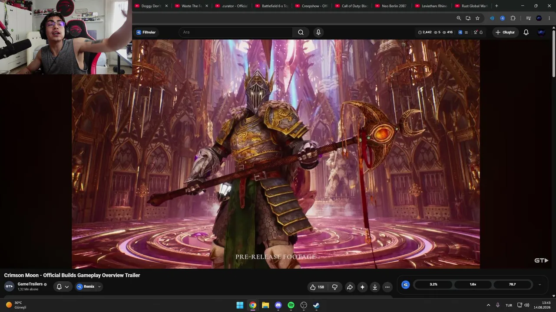556x312 pixels.
Task: Start voice search with the microphone
Action: [x=318, y=32]
